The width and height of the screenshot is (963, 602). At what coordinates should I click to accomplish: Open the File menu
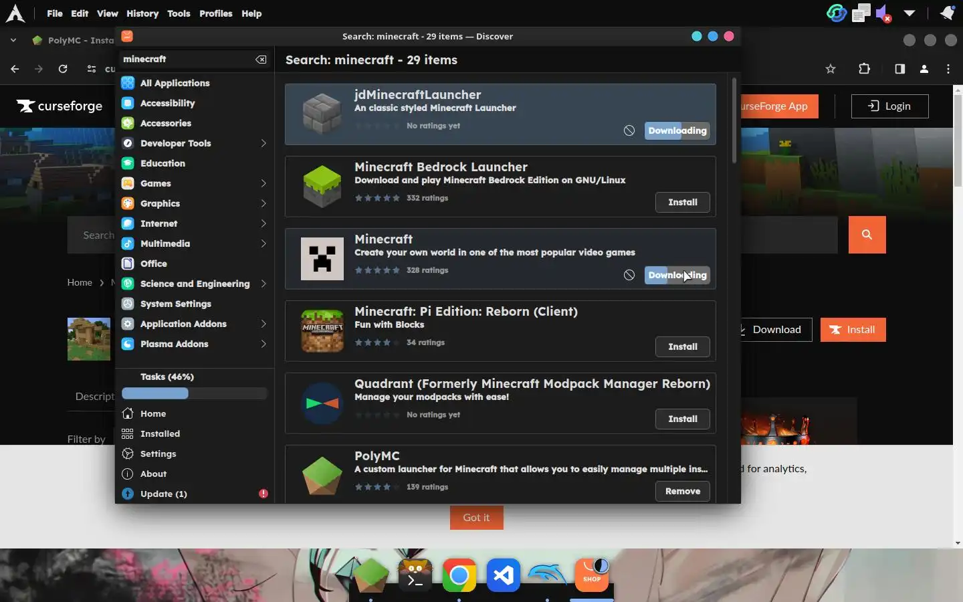point(55,13)
